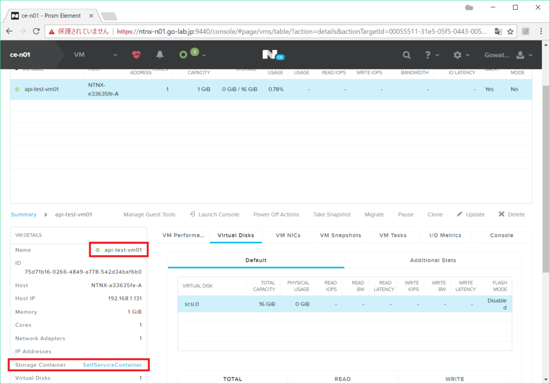Click Manage Guest Tools

[x=149, y=215]
